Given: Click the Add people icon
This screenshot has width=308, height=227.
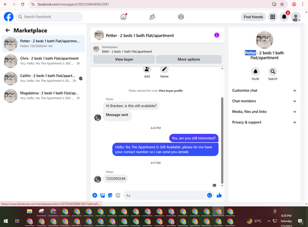Looking at the screenshot, I should click(147, 69).
